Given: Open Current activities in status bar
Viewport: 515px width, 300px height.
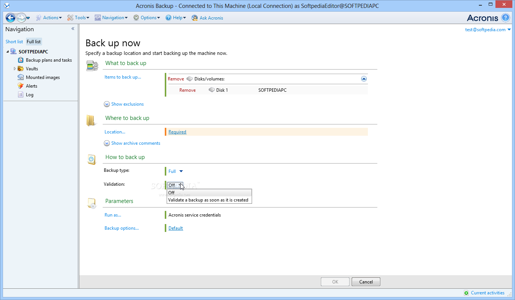Looking at the screenshot, I should 488,293.
